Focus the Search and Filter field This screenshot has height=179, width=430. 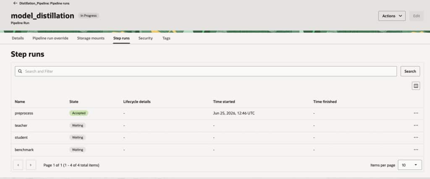tap(206, 72)
